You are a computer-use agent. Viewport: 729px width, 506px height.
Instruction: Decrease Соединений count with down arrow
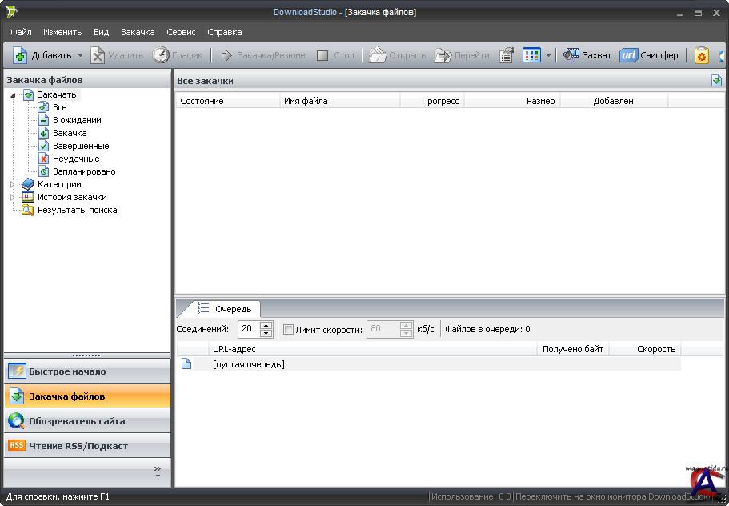[x=266, y=333]
